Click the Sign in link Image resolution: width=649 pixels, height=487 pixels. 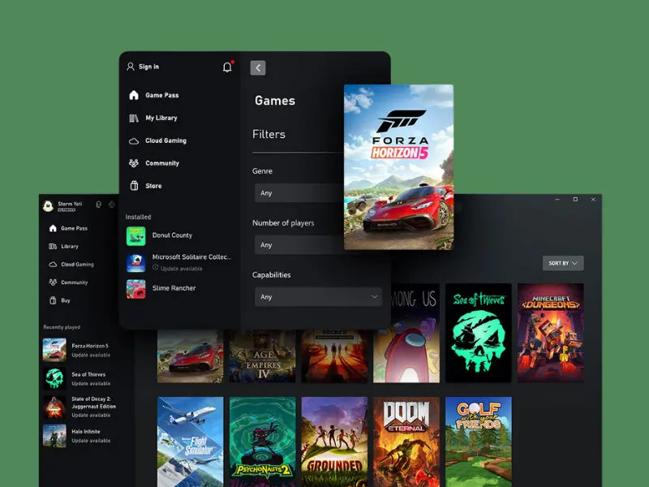148,67
